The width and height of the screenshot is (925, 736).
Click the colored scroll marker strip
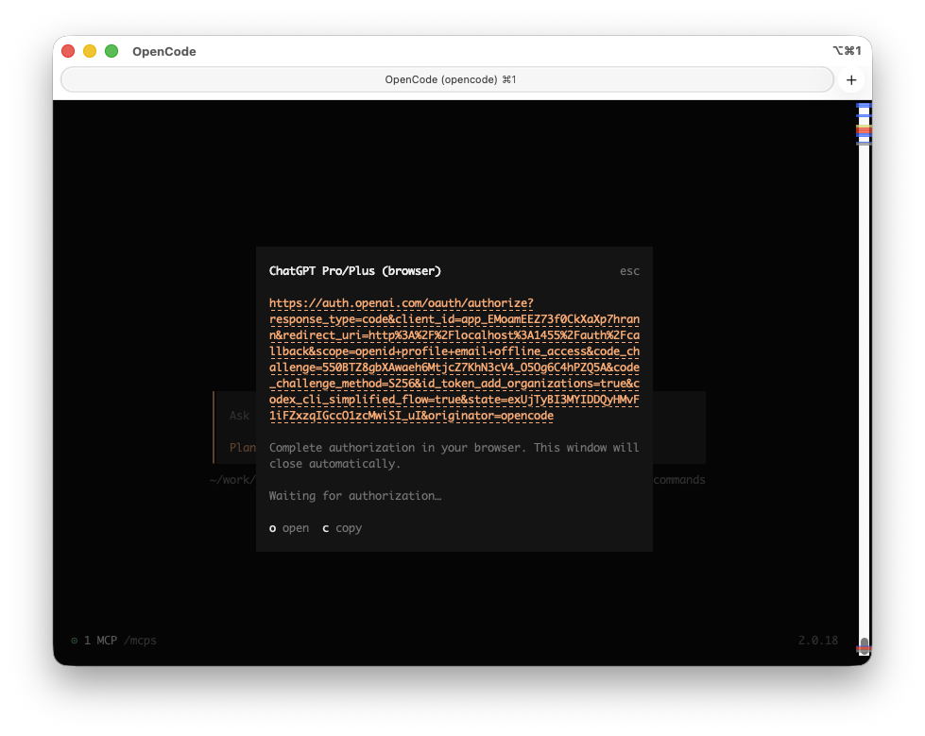point(865,124)
